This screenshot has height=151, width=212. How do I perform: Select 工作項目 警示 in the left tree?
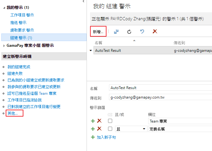[22, 15]
